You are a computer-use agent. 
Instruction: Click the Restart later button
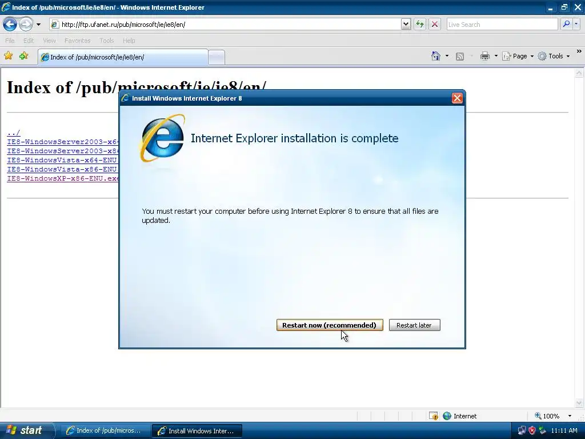[x=414, y=325]
